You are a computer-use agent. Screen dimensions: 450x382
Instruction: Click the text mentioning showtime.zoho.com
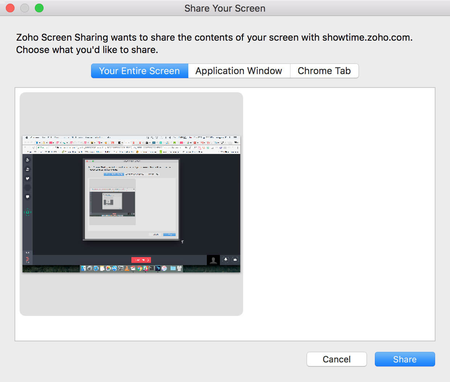pos(214,37)
